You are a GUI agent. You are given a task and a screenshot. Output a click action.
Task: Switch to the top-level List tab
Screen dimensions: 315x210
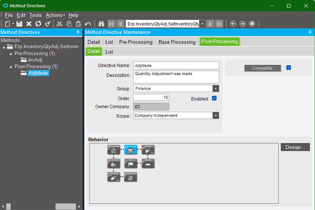click(109, 42)
